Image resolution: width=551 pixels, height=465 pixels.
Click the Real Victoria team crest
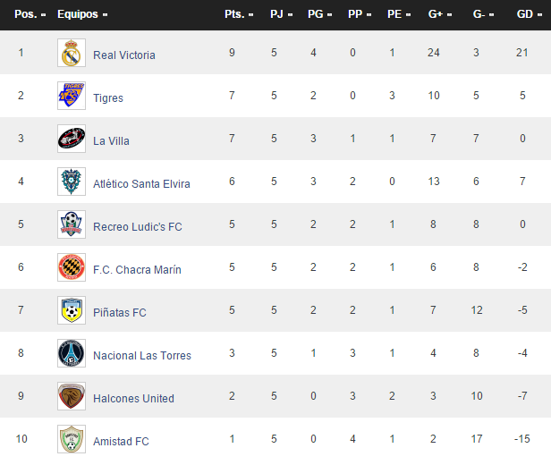[x=71, y=54]
